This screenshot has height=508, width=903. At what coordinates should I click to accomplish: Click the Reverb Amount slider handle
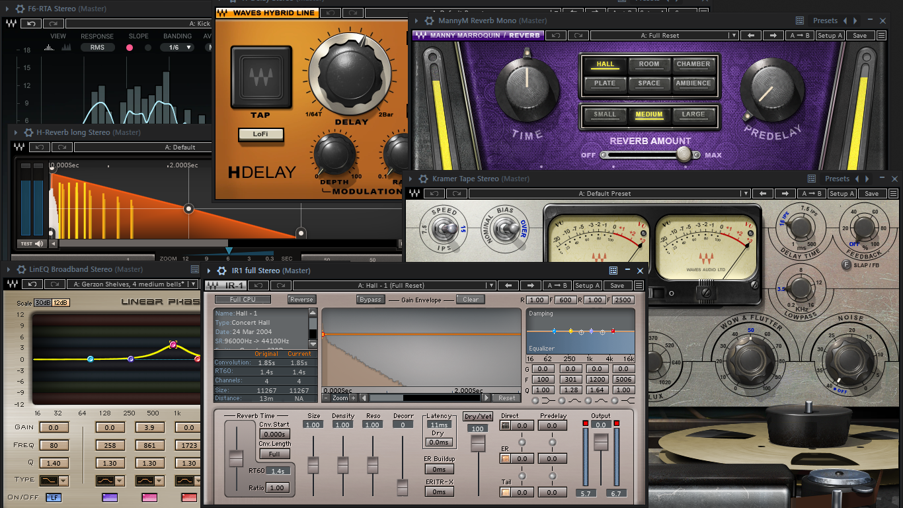coord(684,155)
